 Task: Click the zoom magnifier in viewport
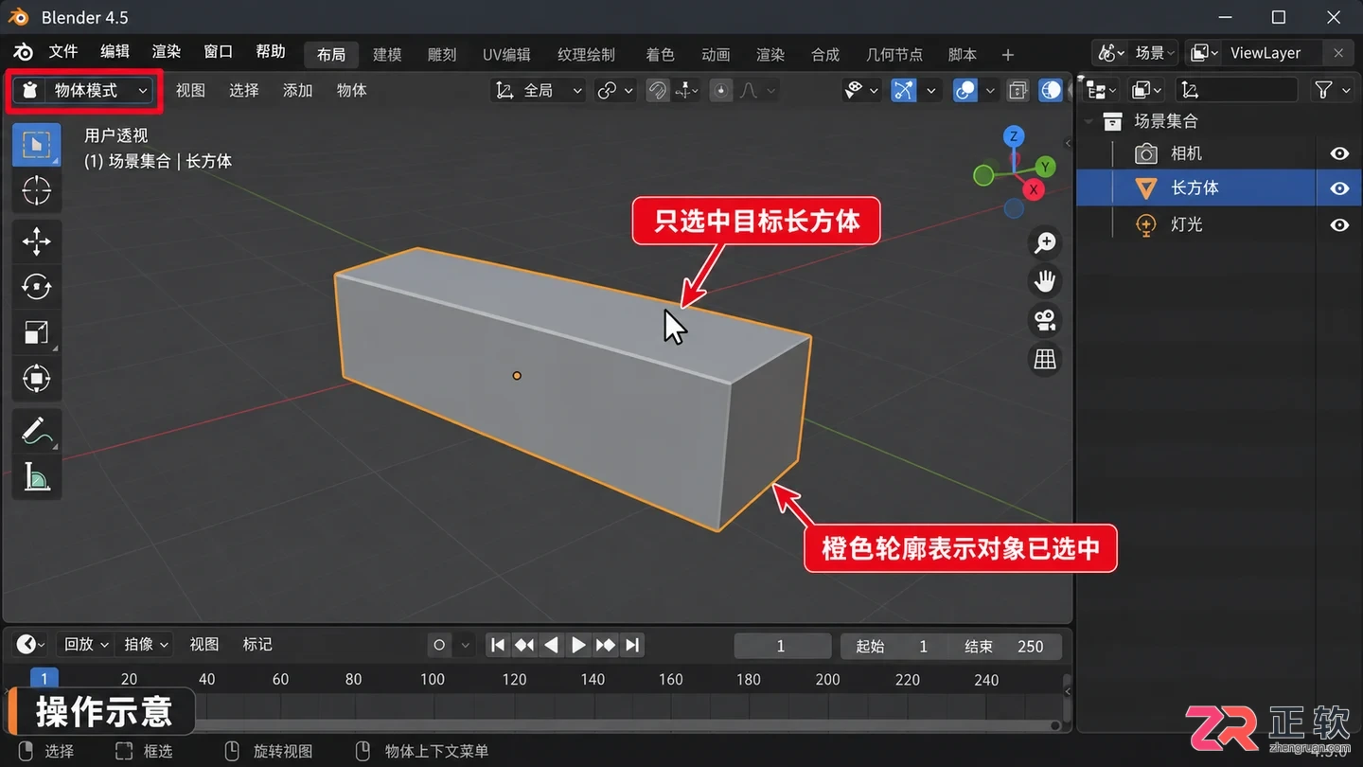(1045, 243)
